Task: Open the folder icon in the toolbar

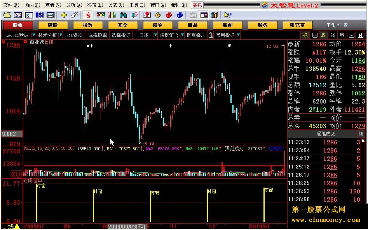Action: tap(7, 15)
